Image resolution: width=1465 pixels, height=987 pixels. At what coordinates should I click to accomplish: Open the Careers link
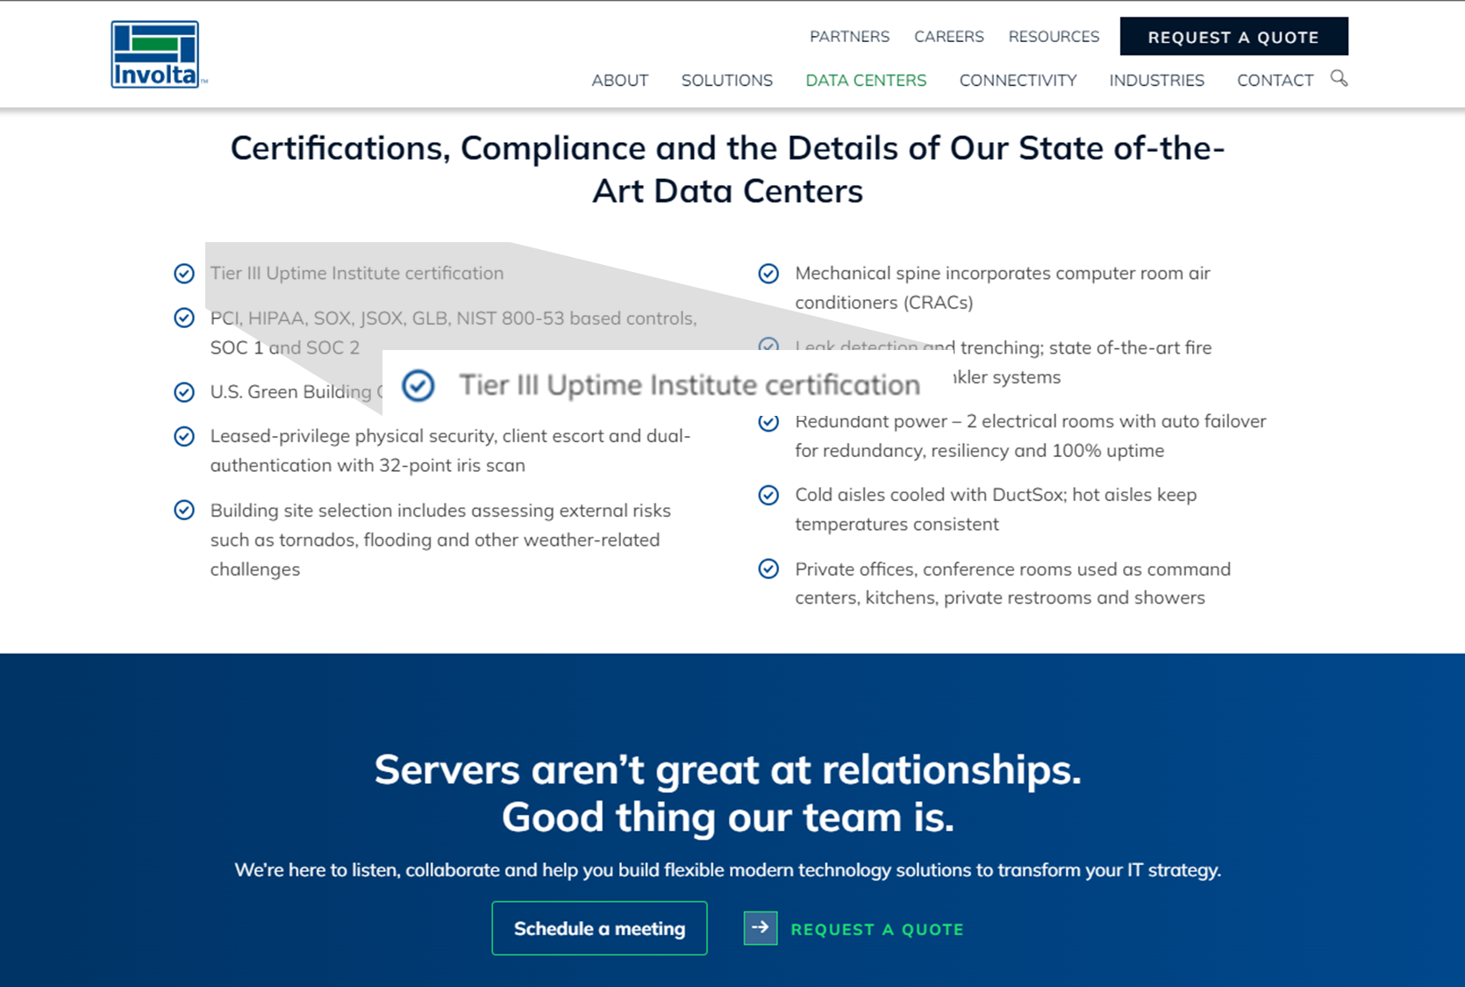949,37
